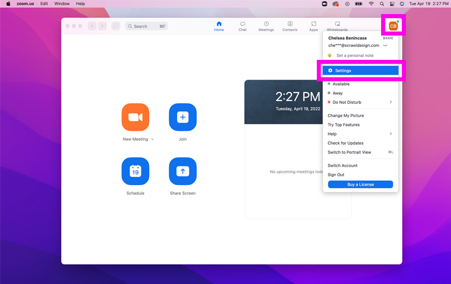
Task: Click the emoji icon beside personal note
Action: (x=330, y=55)
